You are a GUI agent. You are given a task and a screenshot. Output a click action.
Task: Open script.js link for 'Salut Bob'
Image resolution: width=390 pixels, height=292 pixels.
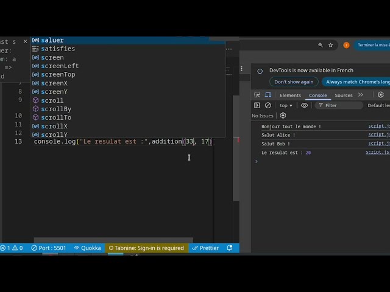pos(379,144)
